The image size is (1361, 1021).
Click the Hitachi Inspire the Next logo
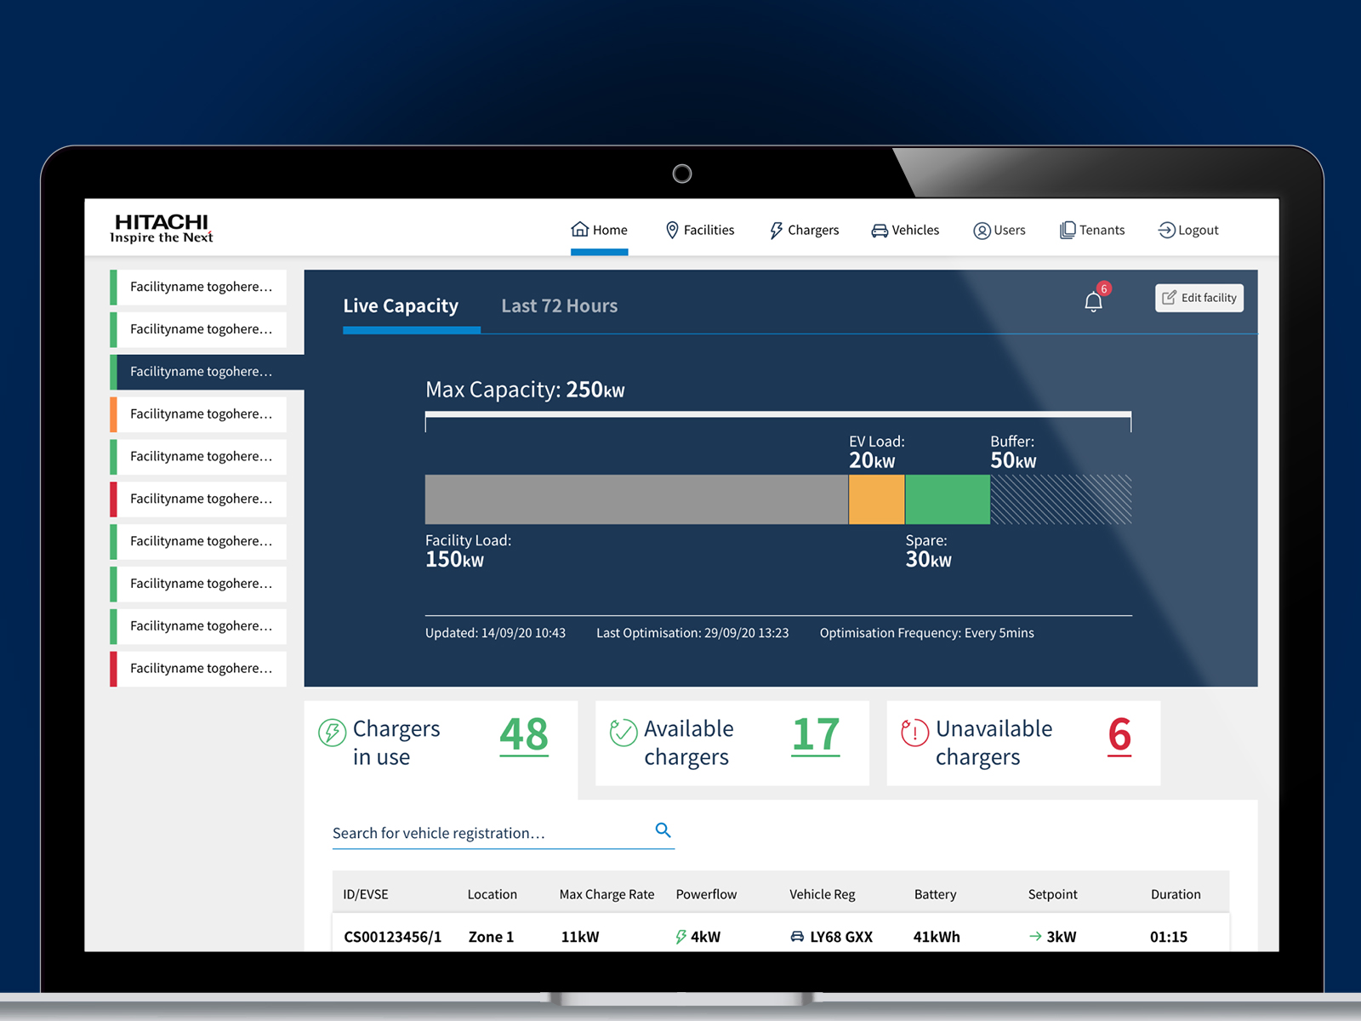[162, 228]
